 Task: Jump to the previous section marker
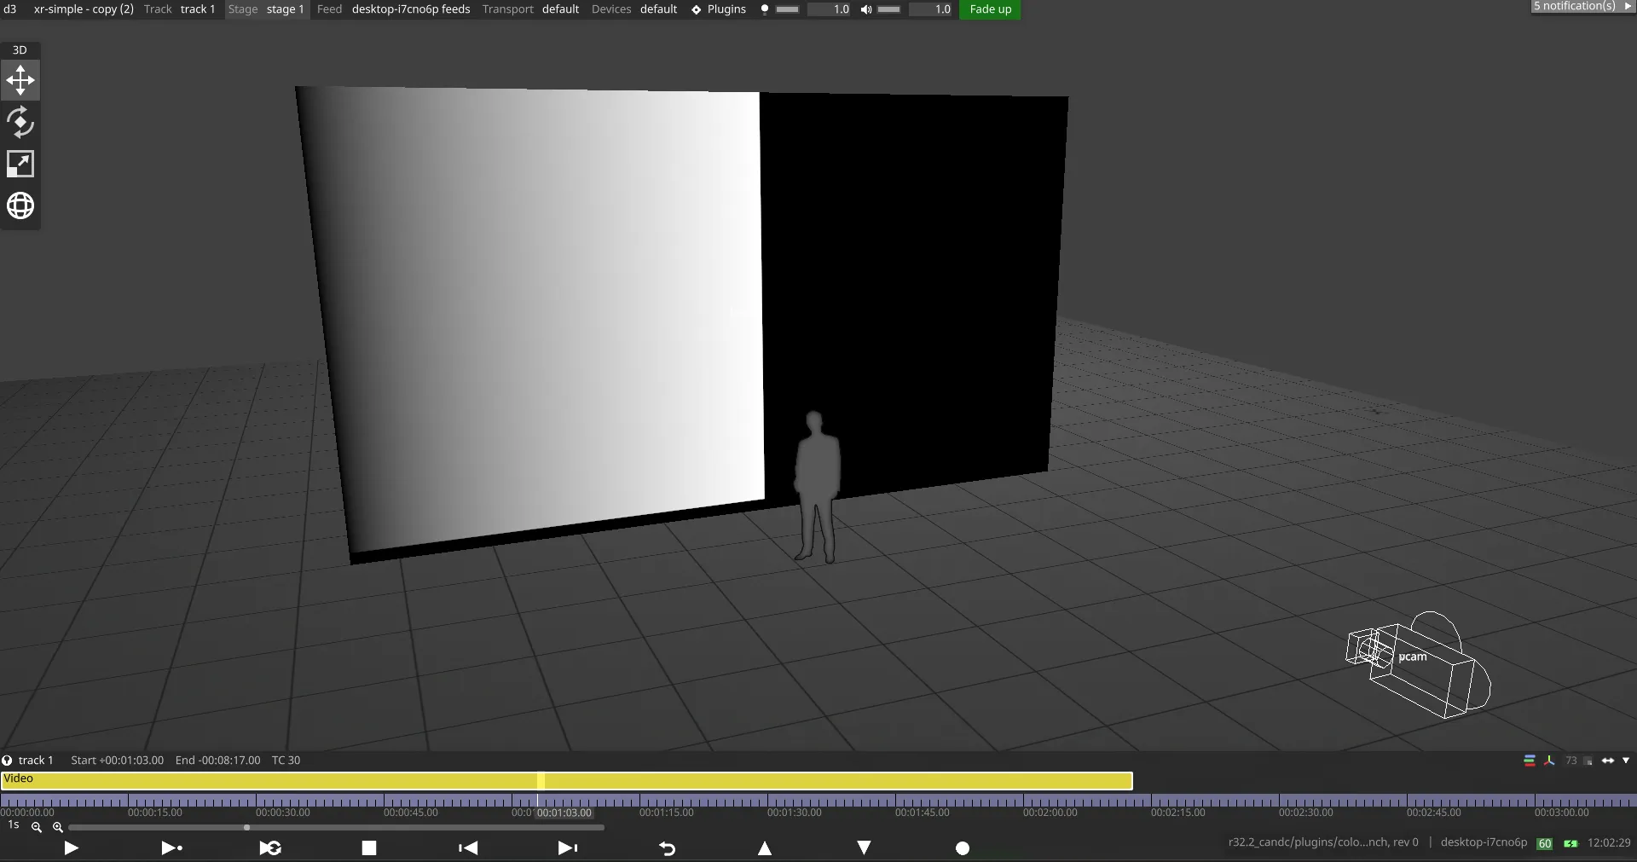468,848
